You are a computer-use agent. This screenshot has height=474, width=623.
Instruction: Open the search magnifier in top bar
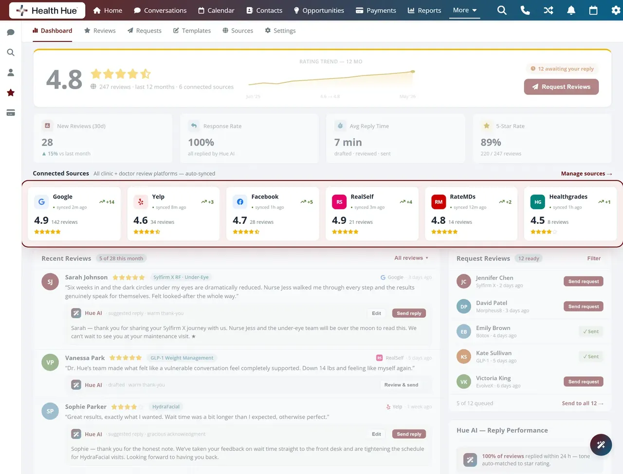coord(502,10)
